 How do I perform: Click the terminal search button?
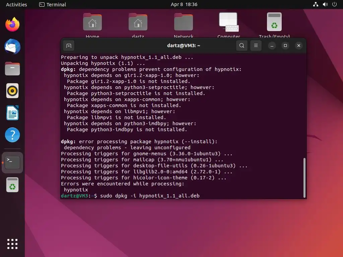[242, 46]
